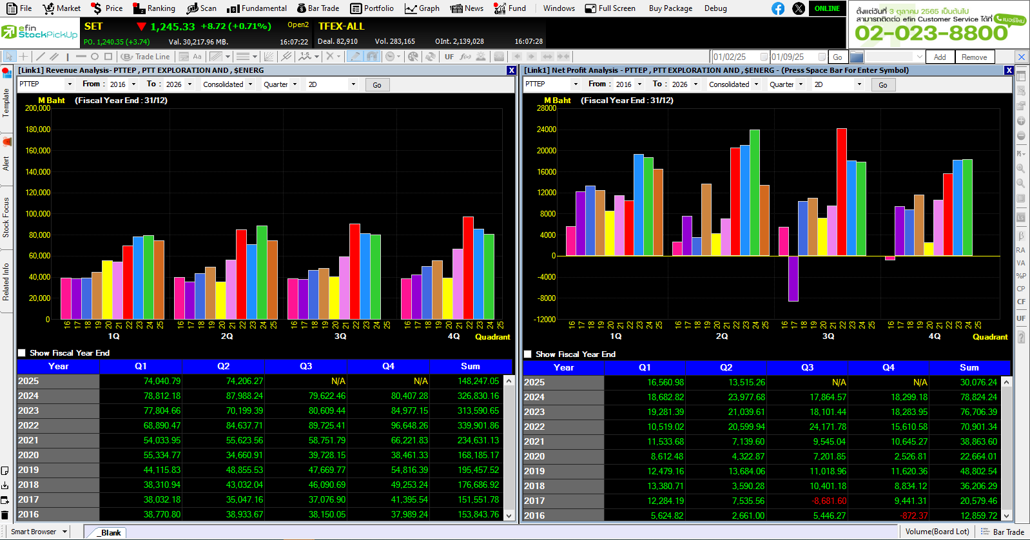Click Bar Trade in status bar
The height and width of the screenshot is (540, 1030).
[x=1002, y=532]
